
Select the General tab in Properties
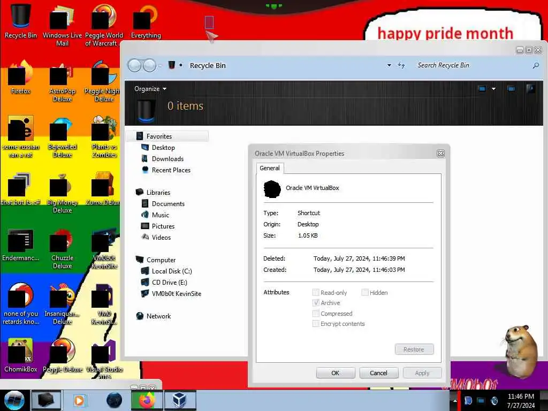pos(270,168)
